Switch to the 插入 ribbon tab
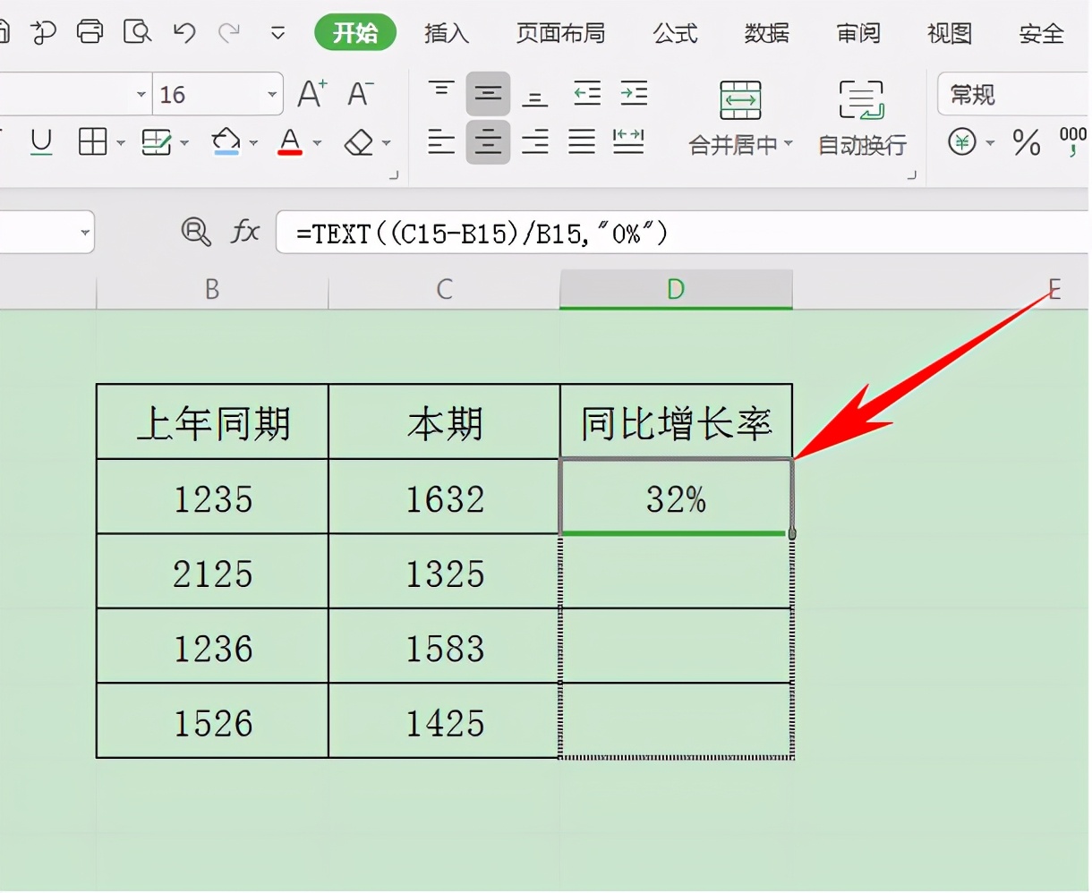The height and width of the screenshot is (893, 1092). click(446, 33)
